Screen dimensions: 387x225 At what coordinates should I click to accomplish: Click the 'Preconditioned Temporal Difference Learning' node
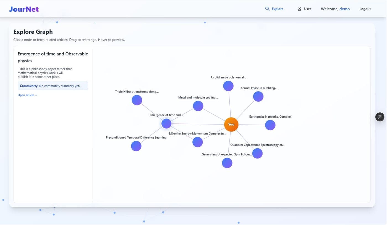point(136,146)
